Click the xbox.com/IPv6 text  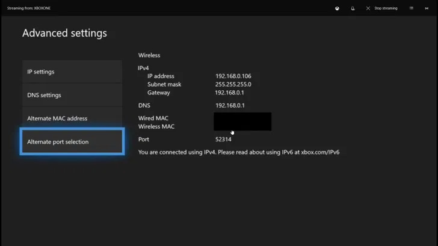point(320,152)
